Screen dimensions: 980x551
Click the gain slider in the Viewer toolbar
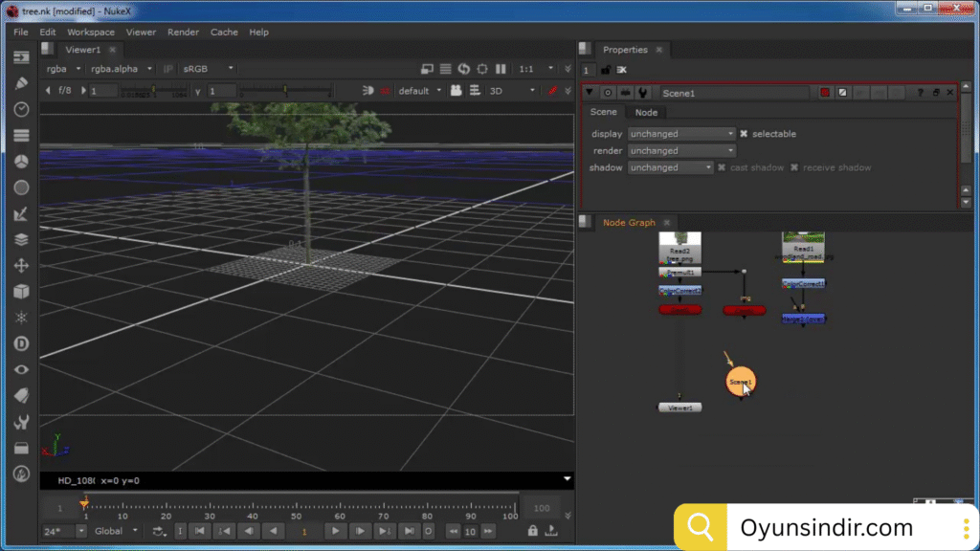point(153,91)
